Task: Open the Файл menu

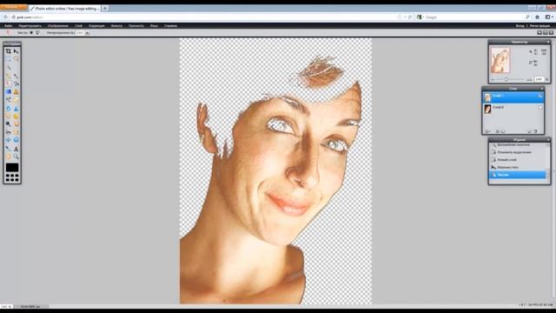Action: (x=8, y=26)
